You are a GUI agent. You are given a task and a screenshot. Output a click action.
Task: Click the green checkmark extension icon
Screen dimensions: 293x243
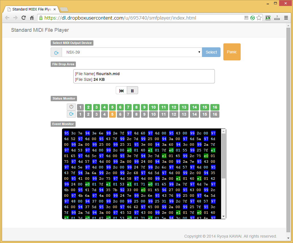(x=253, y=18)
